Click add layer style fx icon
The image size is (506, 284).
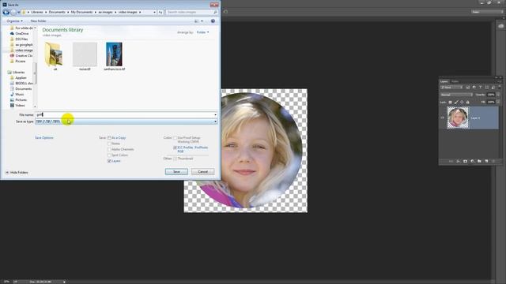point(458,161)
